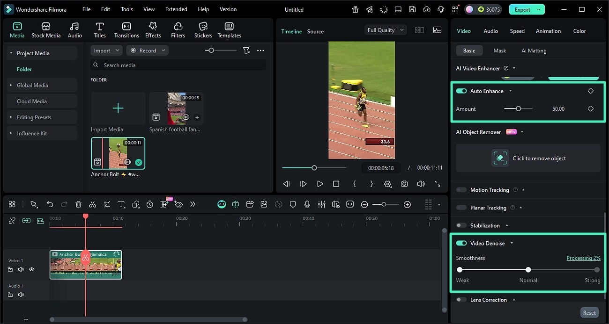Switch to the Color tab
The height and width of the screenshot is (324, 609).
pyautogui.click(x=579, y=31)
